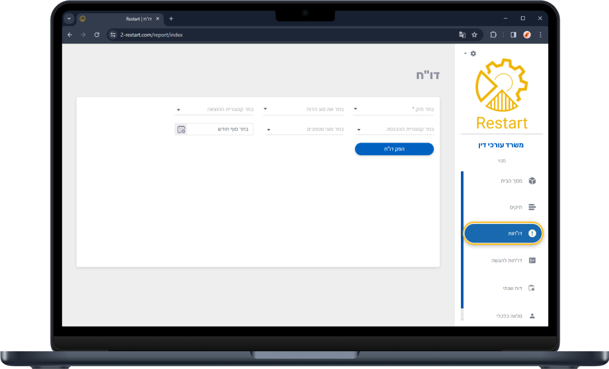Click the tab favicon of Restart
Image resolution: width=609 pixels, height=369 pixels.
tap(82, 18)
